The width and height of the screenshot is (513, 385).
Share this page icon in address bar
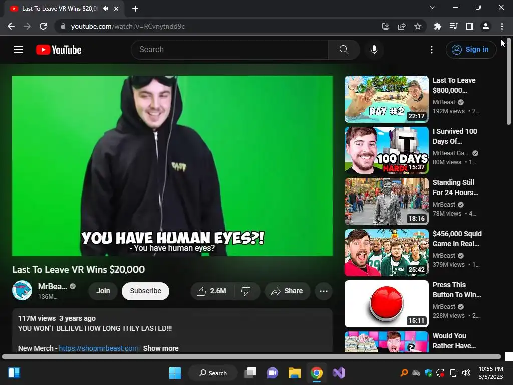(401, 26)
